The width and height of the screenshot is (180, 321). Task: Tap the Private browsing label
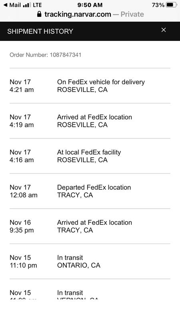132,14
